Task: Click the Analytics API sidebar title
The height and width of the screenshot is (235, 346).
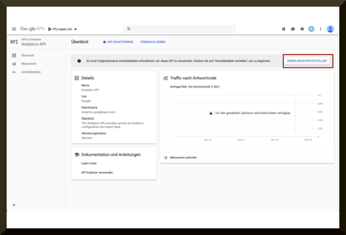Action: [x=33, y=44]
